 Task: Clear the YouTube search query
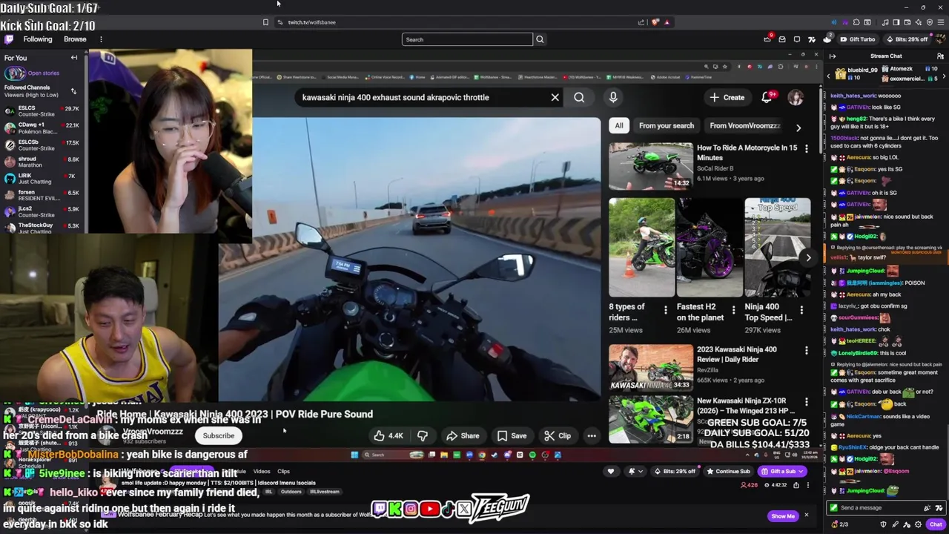click(x=555, y=97)
